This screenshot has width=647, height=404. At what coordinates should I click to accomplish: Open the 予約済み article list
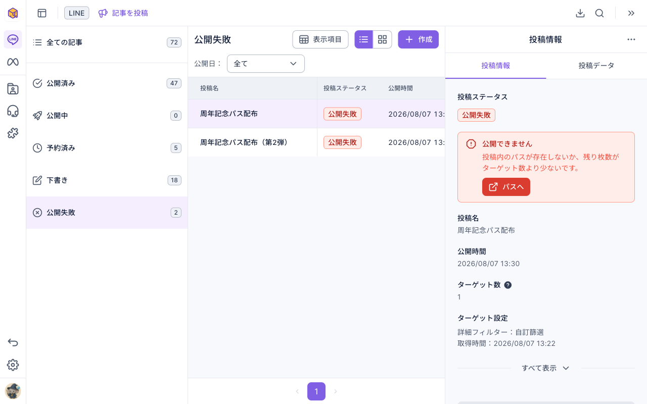click(x=107, y=148)
